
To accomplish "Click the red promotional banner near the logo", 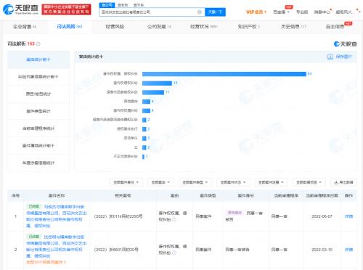I will 66,9.
